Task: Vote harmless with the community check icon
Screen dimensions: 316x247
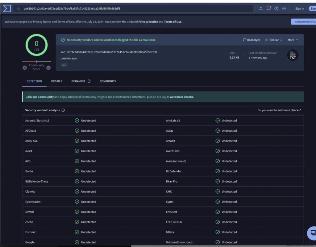Action: (48, 68)
